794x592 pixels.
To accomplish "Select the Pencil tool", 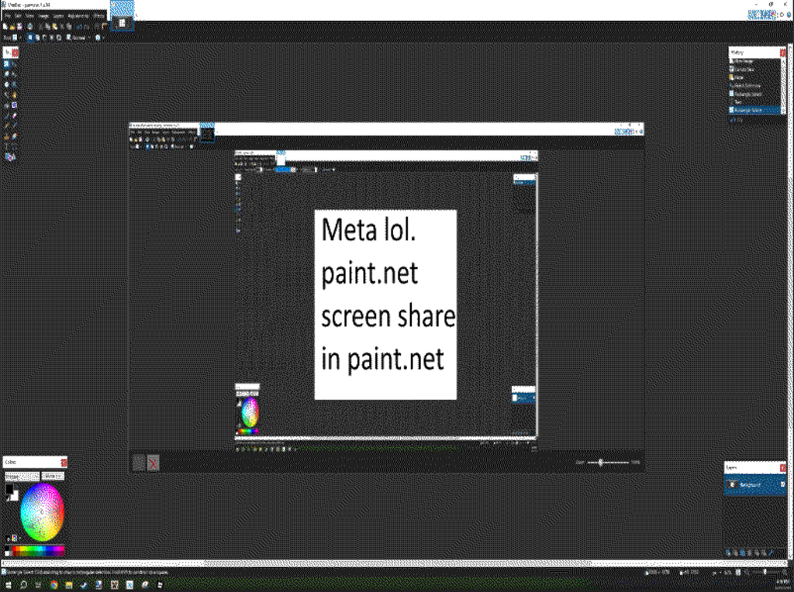I will 6,126.
